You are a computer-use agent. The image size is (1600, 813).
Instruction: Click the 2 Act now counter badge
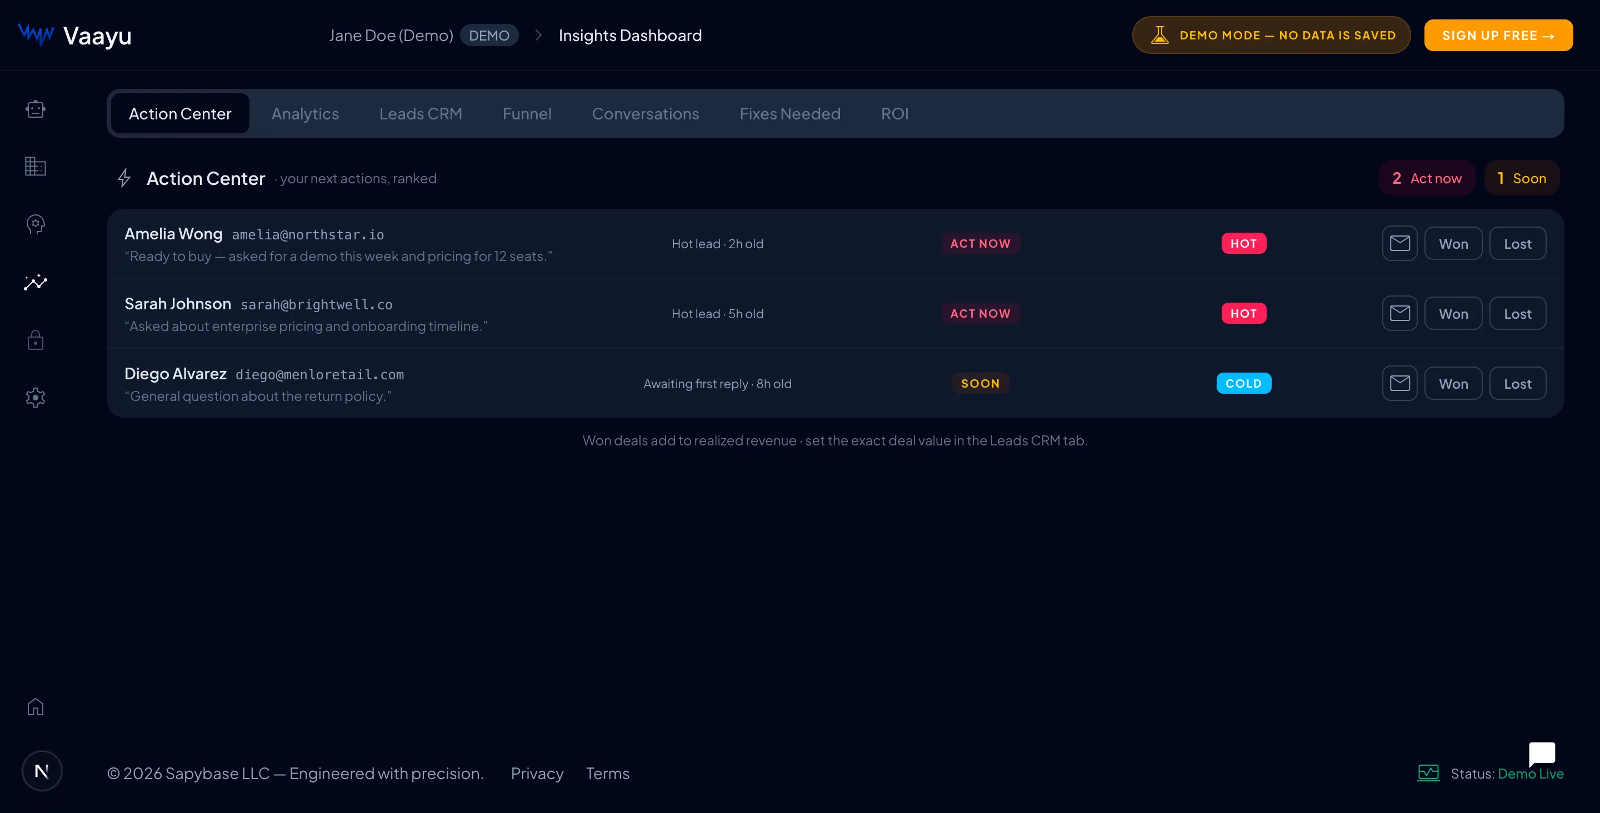(1427, 178)
